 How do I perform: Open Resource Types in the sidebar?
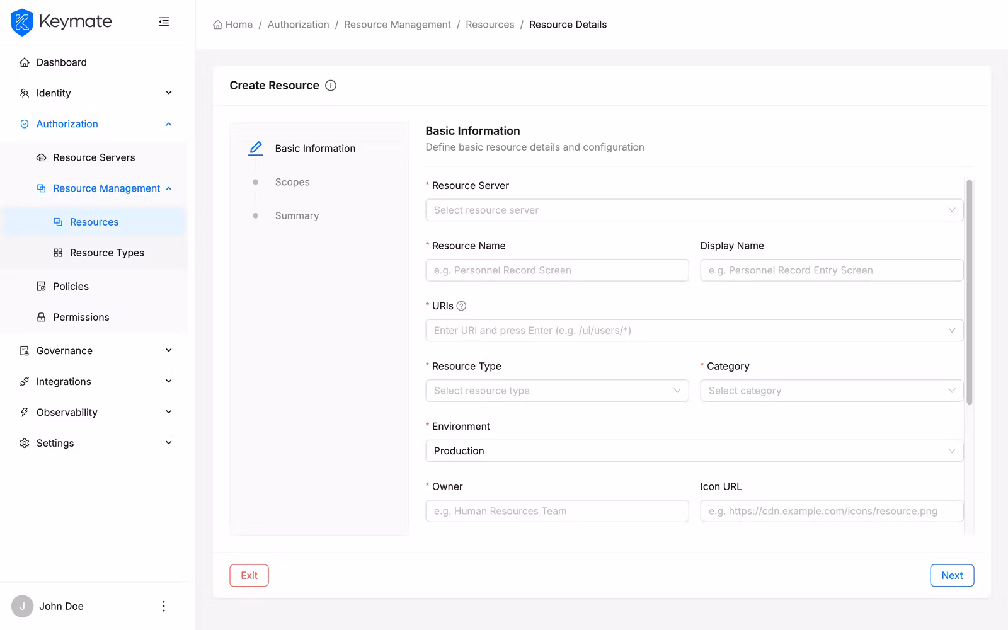click(x=106, y=253)
